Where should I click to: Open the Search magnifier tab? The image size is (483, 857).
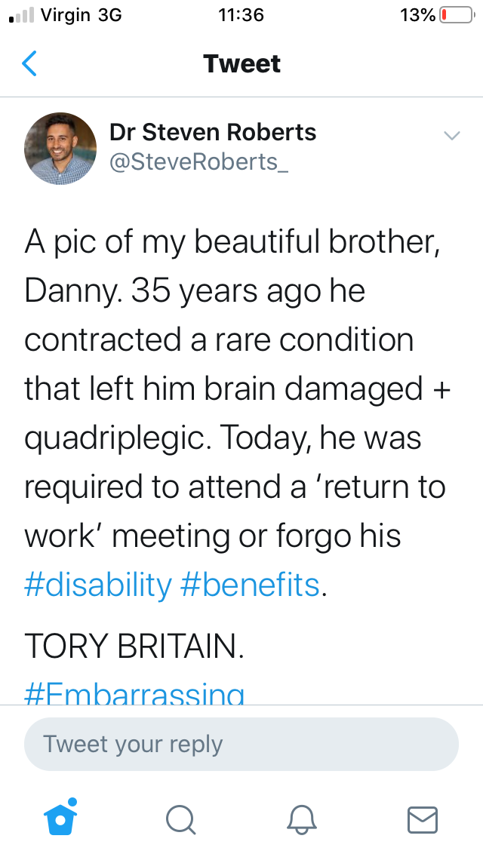[180, 820]
